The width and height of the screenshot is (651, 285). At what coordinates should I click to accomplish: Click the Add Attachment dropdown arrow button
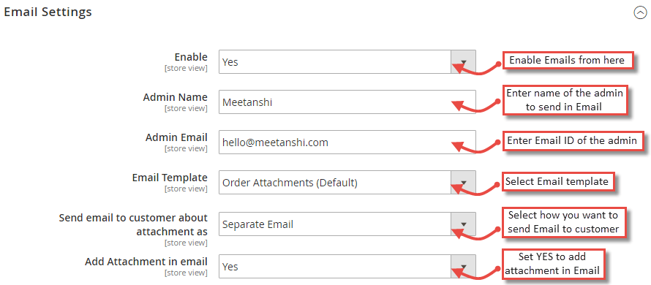(x=463, y=266)
